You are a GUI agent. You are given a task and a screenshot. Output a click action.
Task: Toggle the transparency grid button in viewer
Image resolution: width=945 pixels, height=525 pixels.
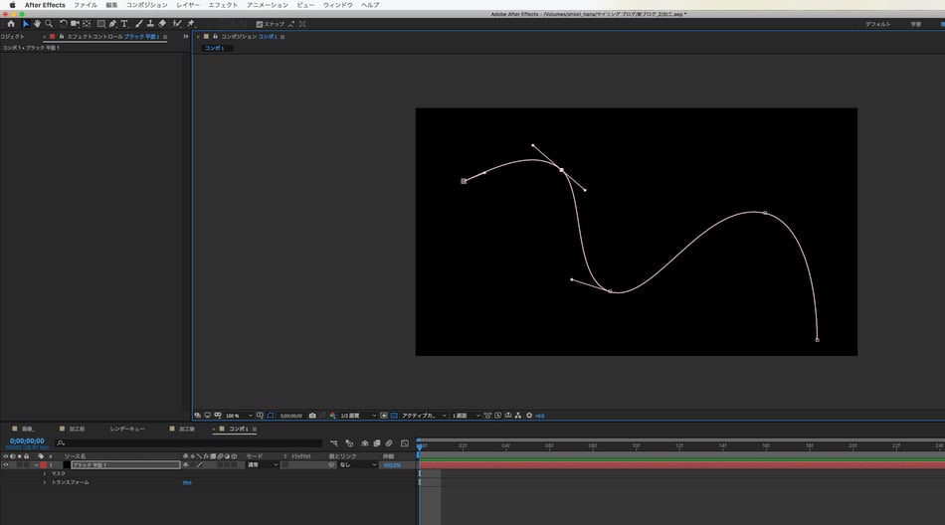click(x=394, y=416)
